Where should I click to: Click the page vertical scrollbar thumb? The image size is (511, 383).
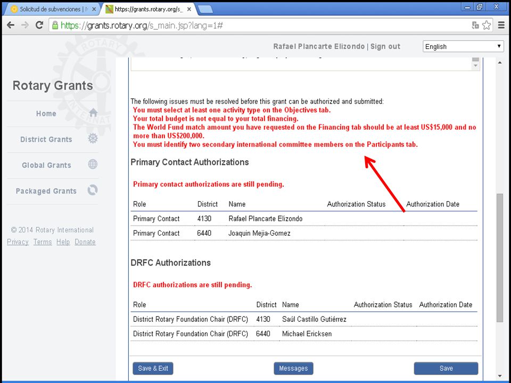click(500, 258)
